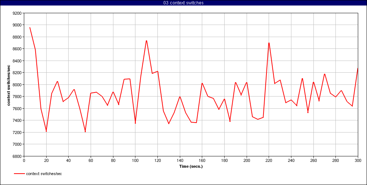Click the 8800 y-axis label

[18, 37]
